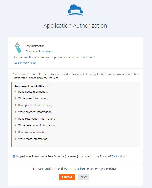Click chevron beside Write reservation information

[15, 125]
